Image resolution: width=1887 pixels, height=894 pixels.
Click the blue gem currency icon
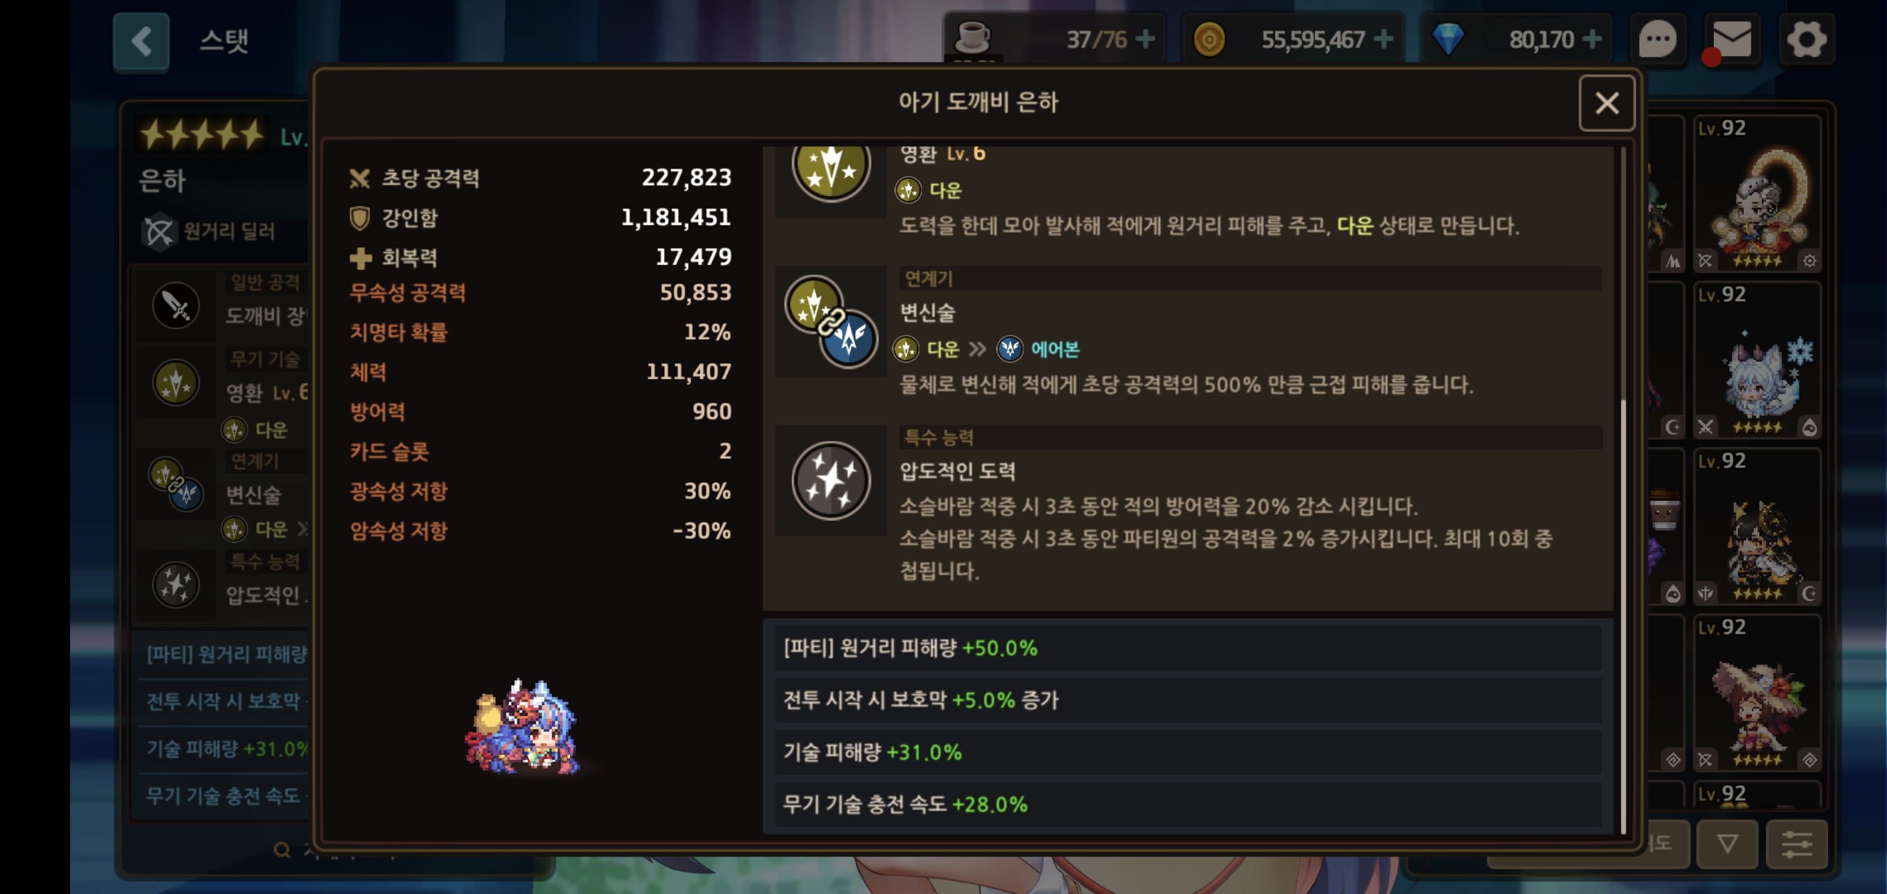click(1448, 39)
